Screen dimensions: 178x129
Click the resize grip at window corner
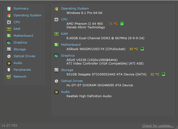click(x=177, y=128)
